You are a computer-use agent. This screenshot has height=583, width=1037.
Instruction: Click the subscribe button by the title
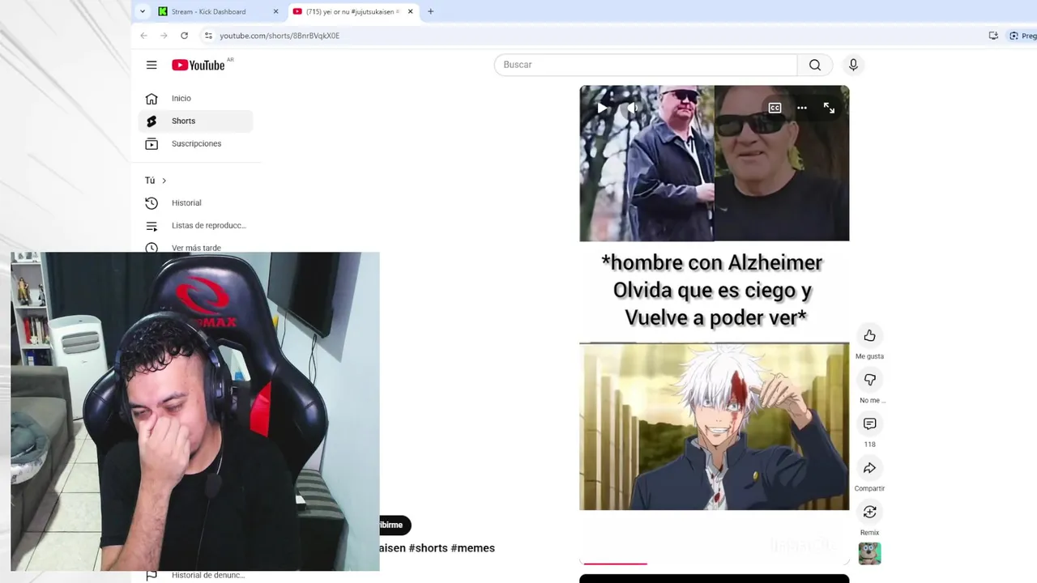(x=395, y=525)
